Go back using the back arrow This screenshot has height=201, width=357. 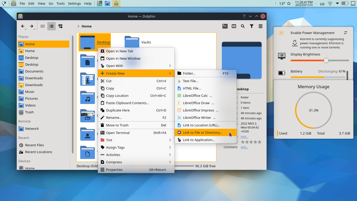23,26
